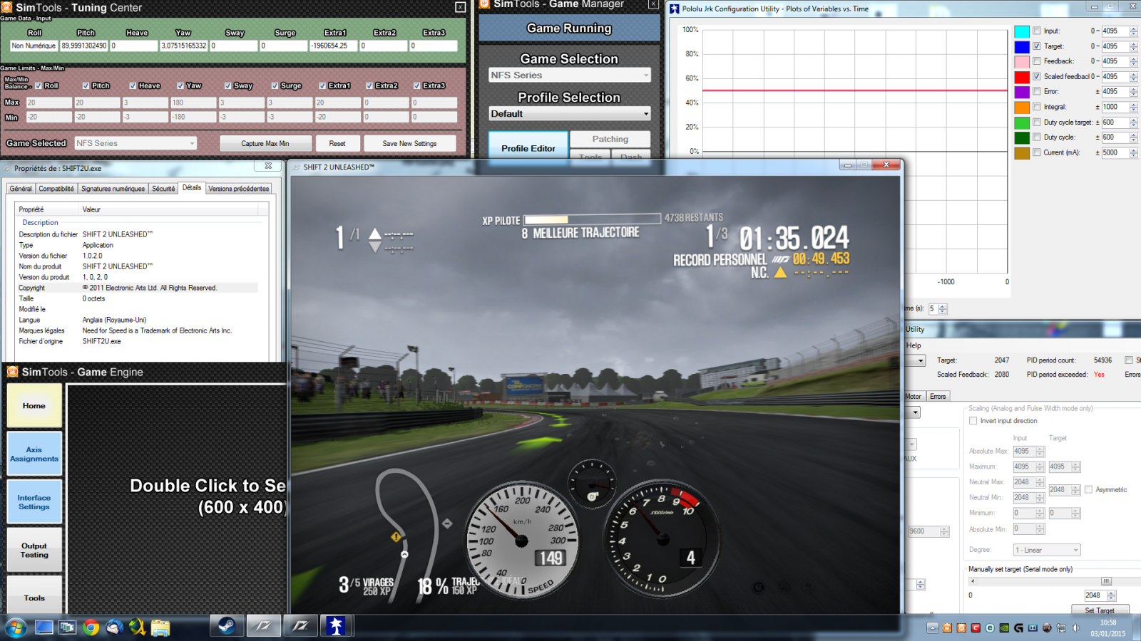The width and height of the screenshot is (1141, 641).
Task: Click manual target slider thumb
Action: pos(1106,581)
